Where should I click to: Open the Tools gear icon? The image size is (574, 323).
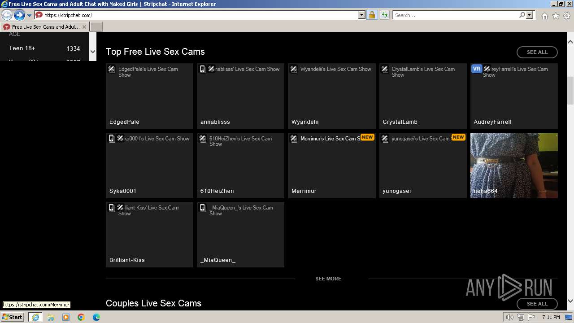click(x=567, y=16)
